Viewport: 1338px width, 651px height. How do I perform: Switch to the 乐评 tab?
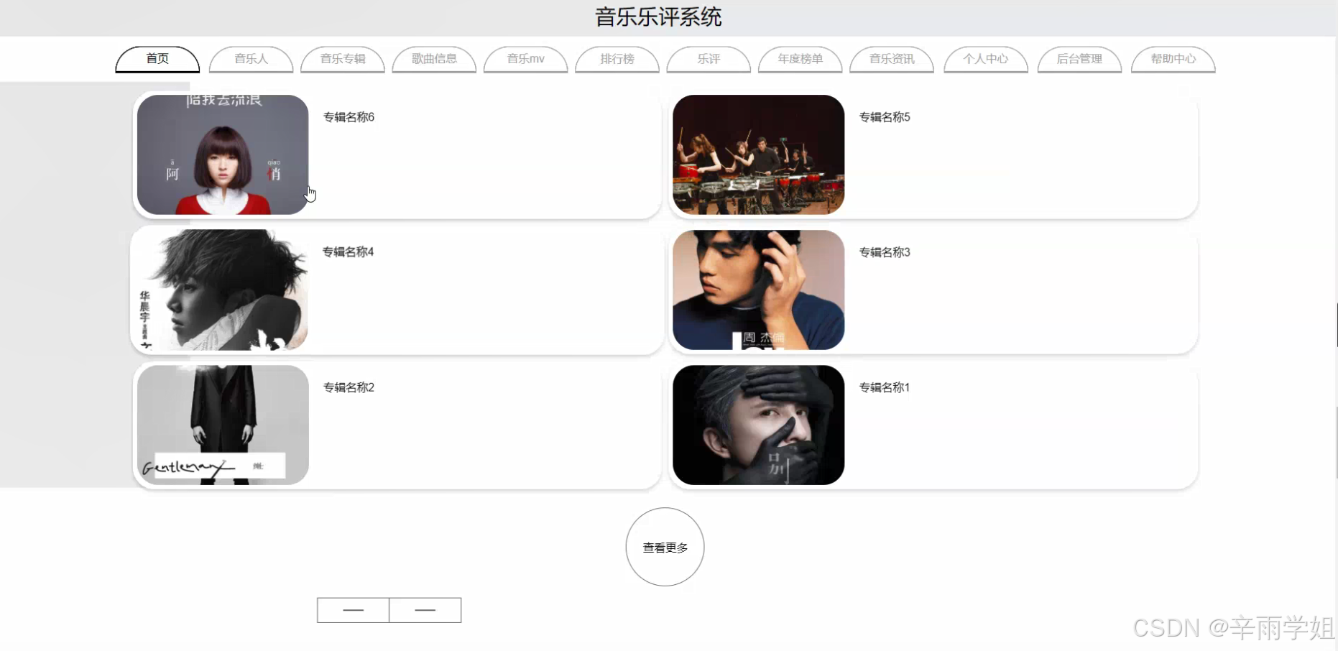click(x=709, y=59)
